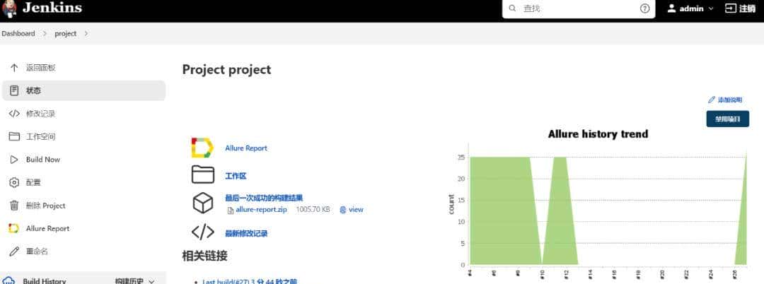This screenshot has width=764, height=284.
Task: Open the Allure Report main link
Action: [246, 148]
